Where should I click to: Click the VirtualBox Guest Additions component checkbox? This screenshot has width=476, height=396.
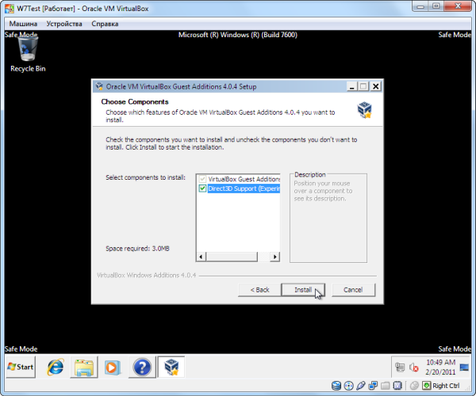[202, 179]
